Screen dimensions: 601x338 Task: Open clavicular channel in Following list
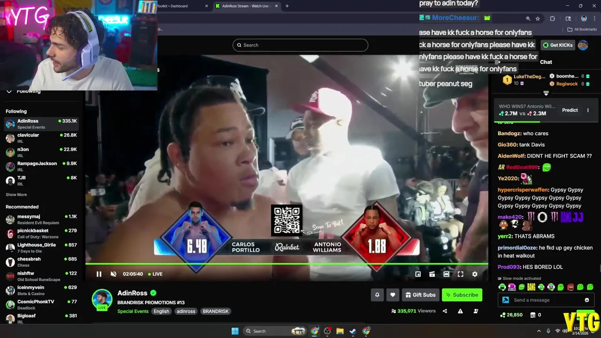point(41,138)
